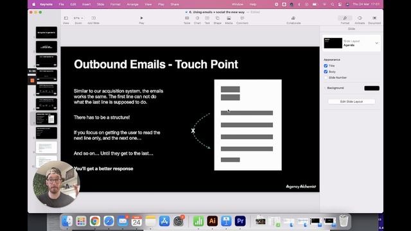Screen dimensions: 411x231
Task: Open Calendar from the Dock
Action: click(137, 221)
